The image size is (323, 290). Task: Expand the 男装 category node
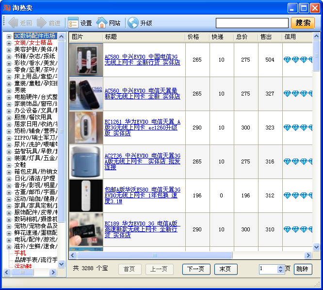(9, 90)
